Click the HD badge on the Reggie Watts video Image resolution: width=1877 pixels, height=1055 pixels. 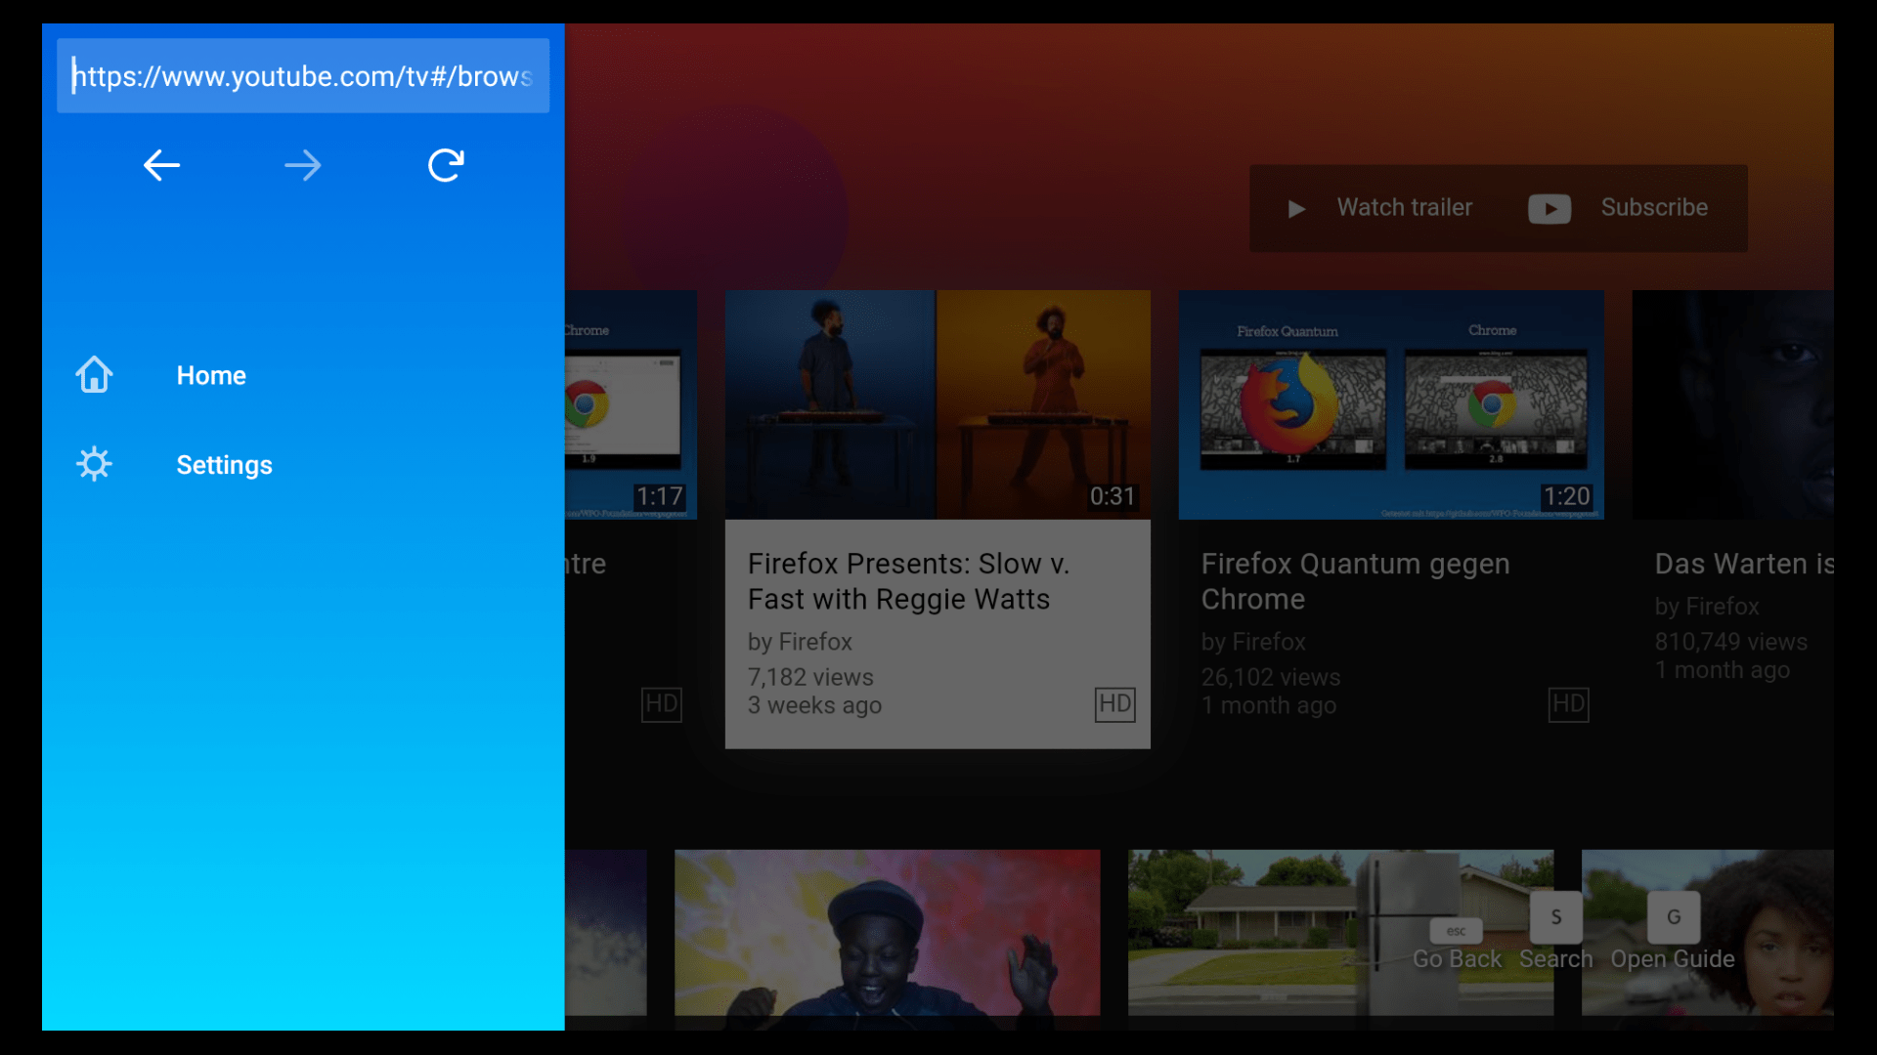click(x=1114, y=704)
